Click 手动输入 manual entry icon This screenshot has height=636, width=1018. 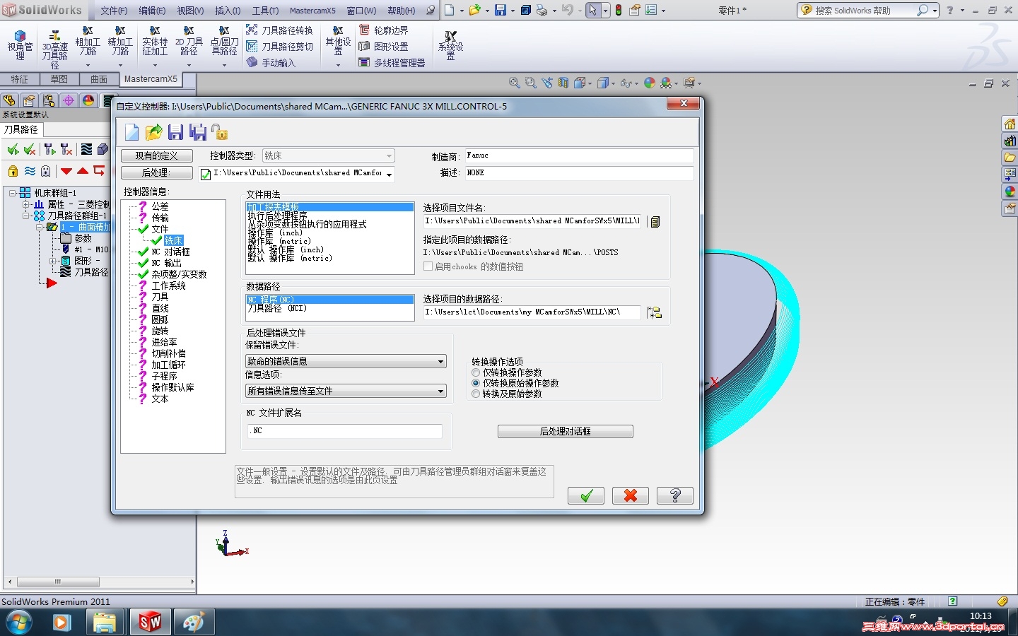[271, 63]
